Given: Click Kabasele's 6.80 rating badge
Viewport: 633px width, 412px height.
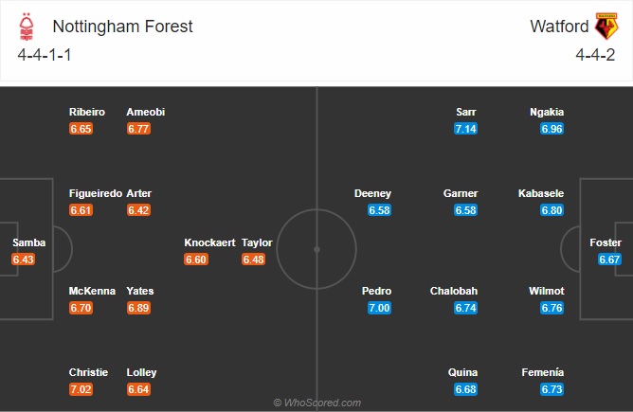Looking at the screenshot, I should 552,210.
